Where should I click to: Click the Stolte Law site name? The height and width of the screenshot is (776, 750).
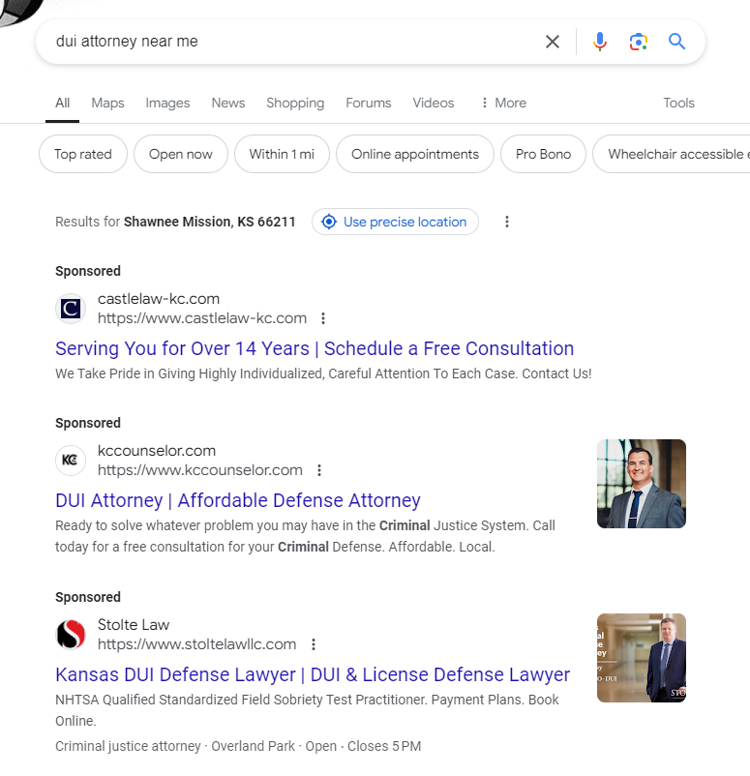coord(134,625)
